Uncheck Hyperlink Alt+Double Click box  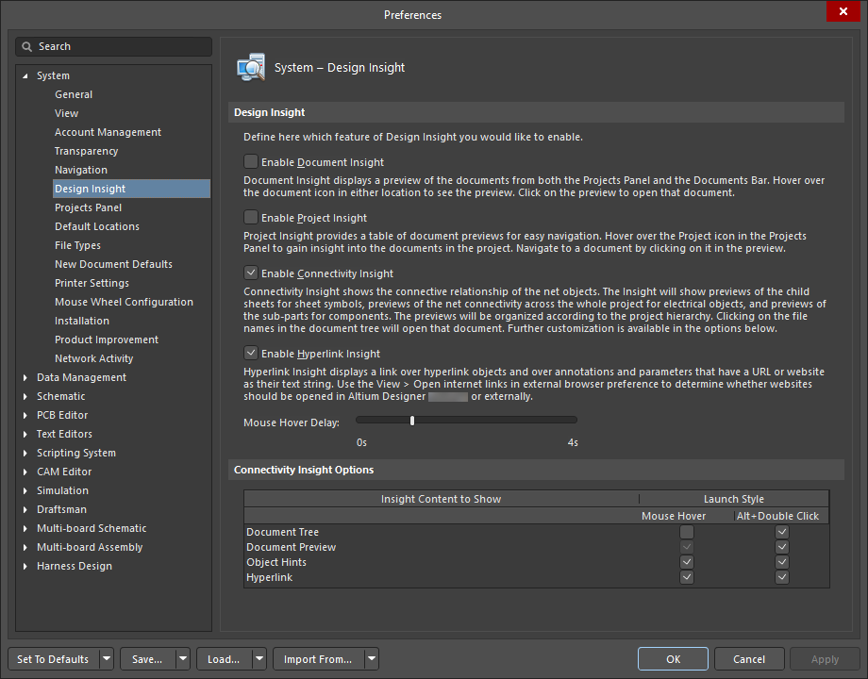click(781, 577)
